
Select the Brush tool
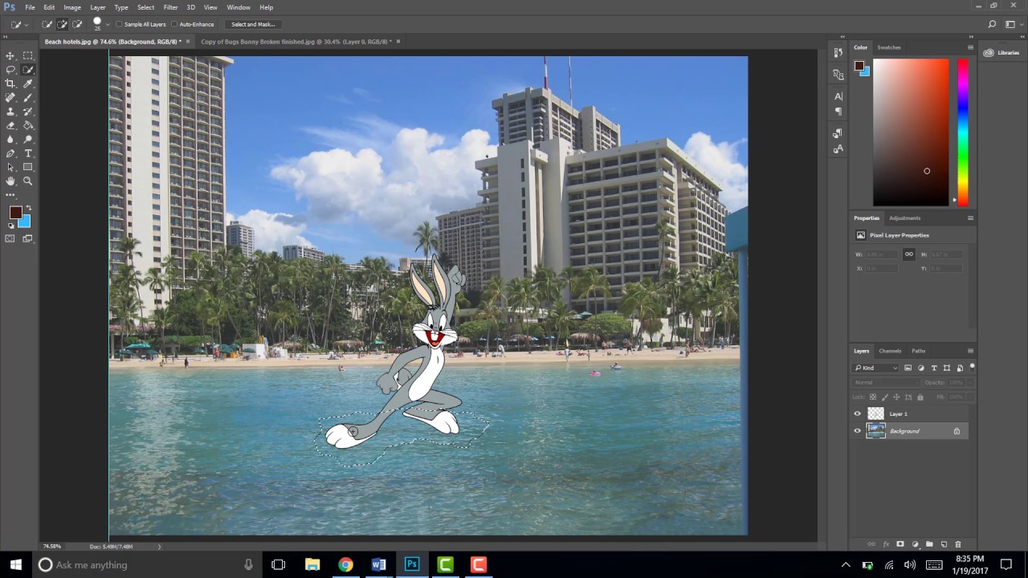(28, 97)
